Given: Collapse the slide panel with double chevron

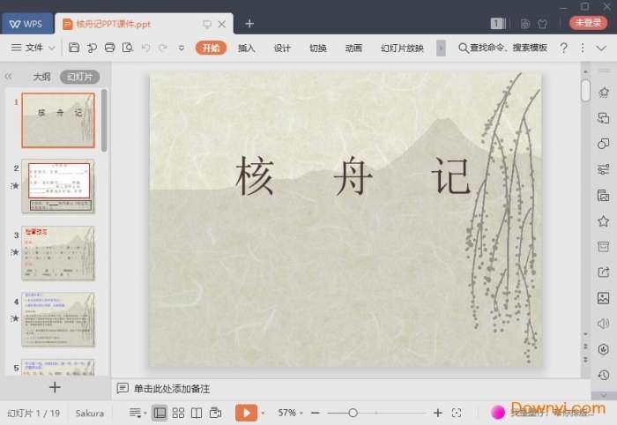Looking at the screenshot, I should (8, 77).
